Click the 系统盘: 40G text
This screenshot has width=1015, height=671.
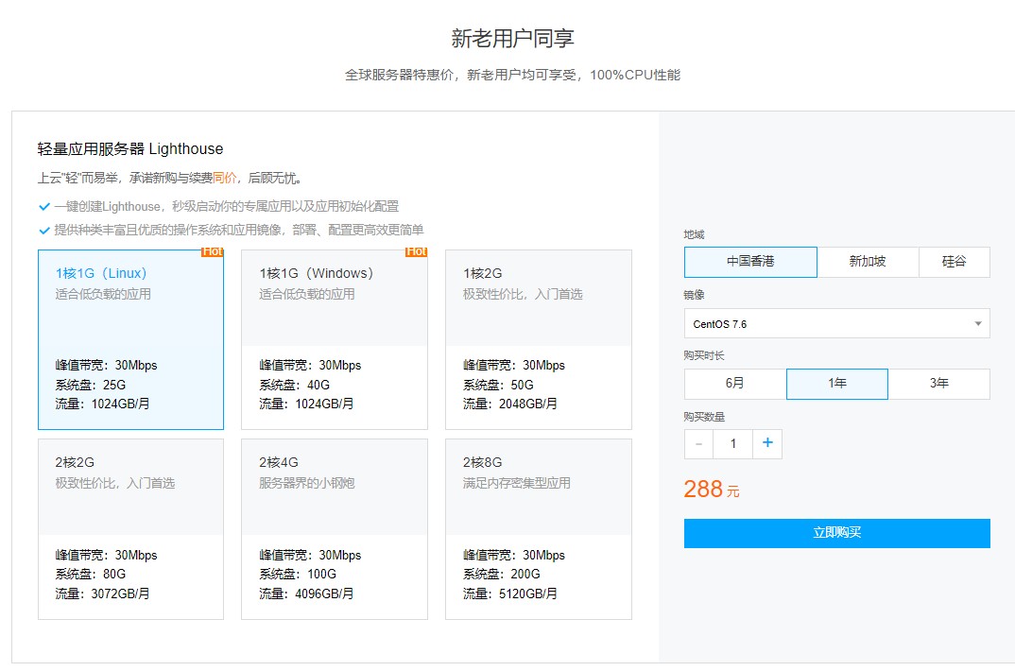(x=295, y=385)
